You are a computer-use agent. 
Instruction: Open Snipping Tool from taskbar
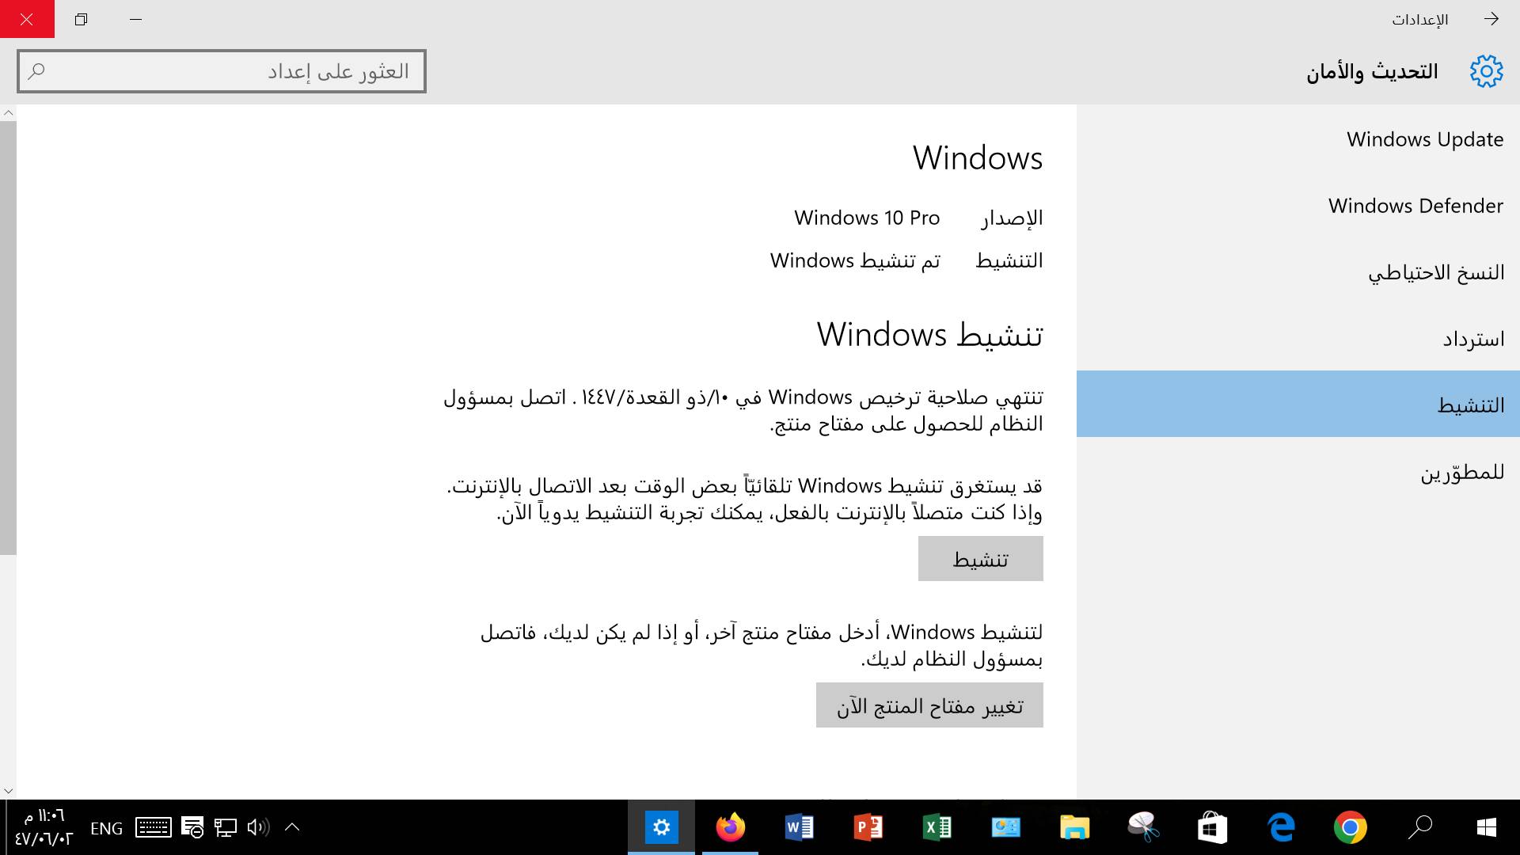1143,827
